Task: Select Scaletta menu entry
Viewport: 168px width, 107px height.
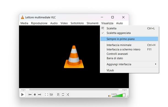Action: point(129,28)
